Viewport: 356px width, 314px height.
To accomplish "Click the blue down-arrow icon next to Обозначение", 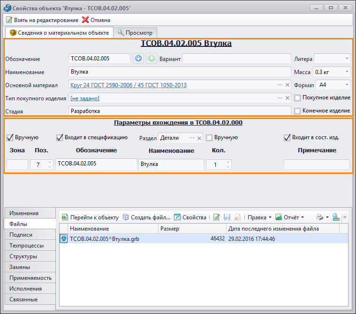I will [x=138, y=59].
